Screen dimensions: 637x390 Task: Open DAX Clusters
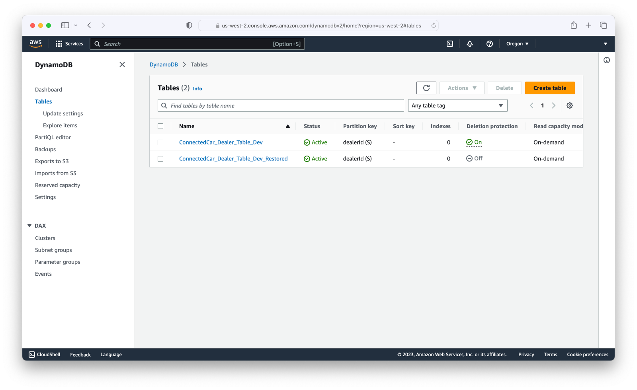(45, 238)
